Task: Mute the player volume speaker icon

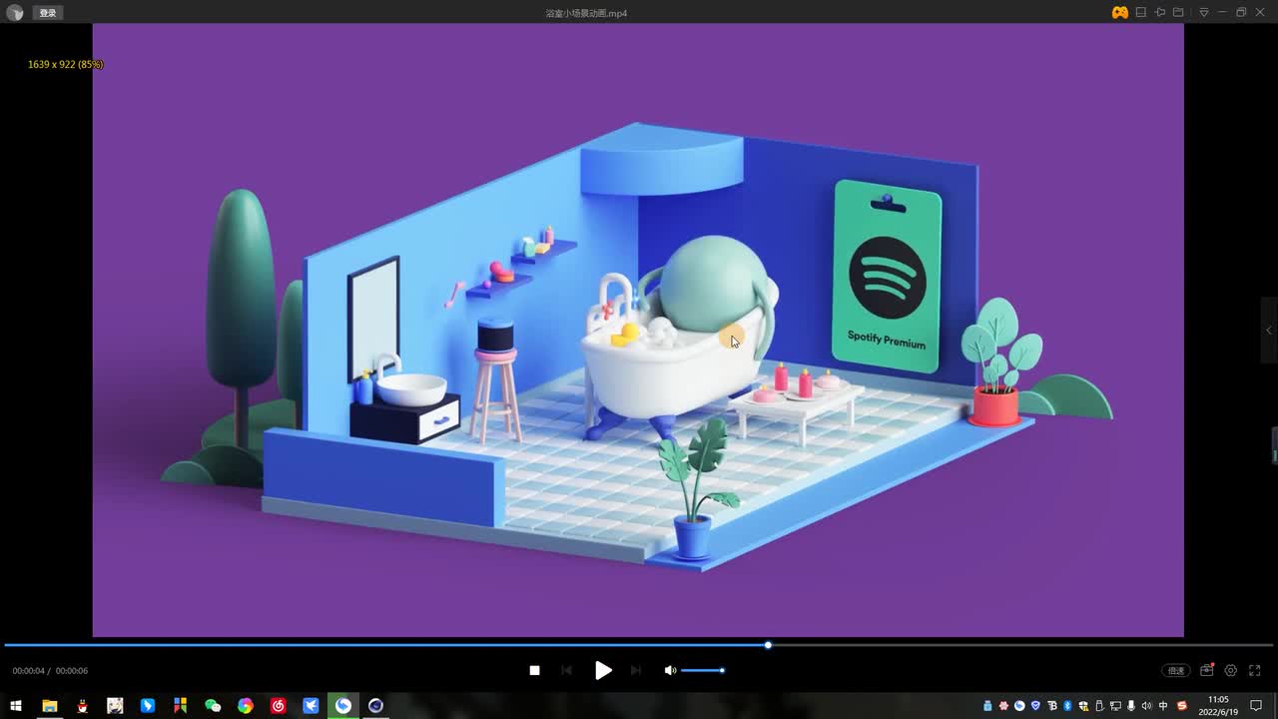Action: (670, 670)
